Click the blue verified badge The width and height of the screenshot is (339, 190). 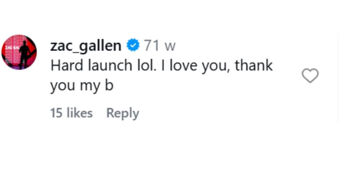tap(133, 46)
